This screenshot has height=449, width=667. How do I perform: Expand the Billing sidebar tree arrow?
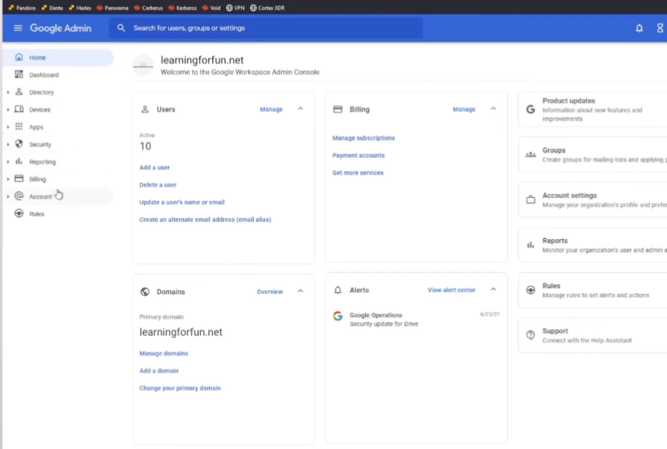pyautogui.click(x=8, y=180)
